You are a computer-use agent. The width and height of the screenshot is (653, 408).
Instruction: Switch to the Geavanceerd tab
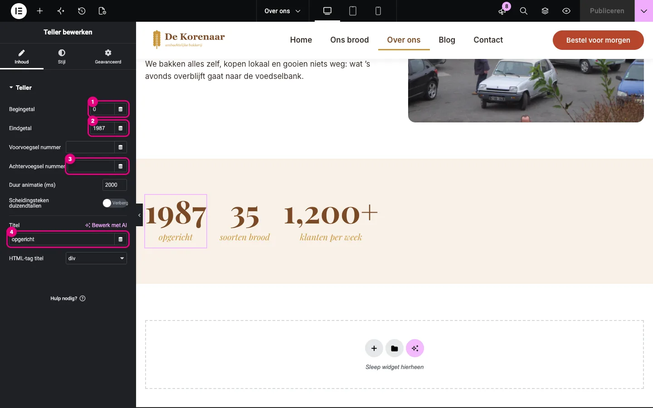[108, 57]
